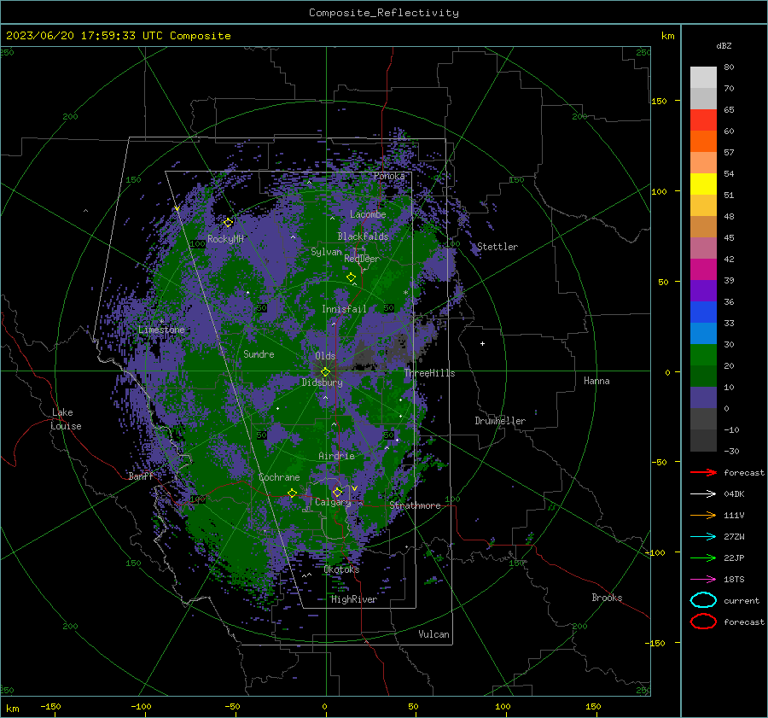Screen dimensions: 768x718
Task: Click the 0 tick on bottom axis
Action: tap(324, 706)
